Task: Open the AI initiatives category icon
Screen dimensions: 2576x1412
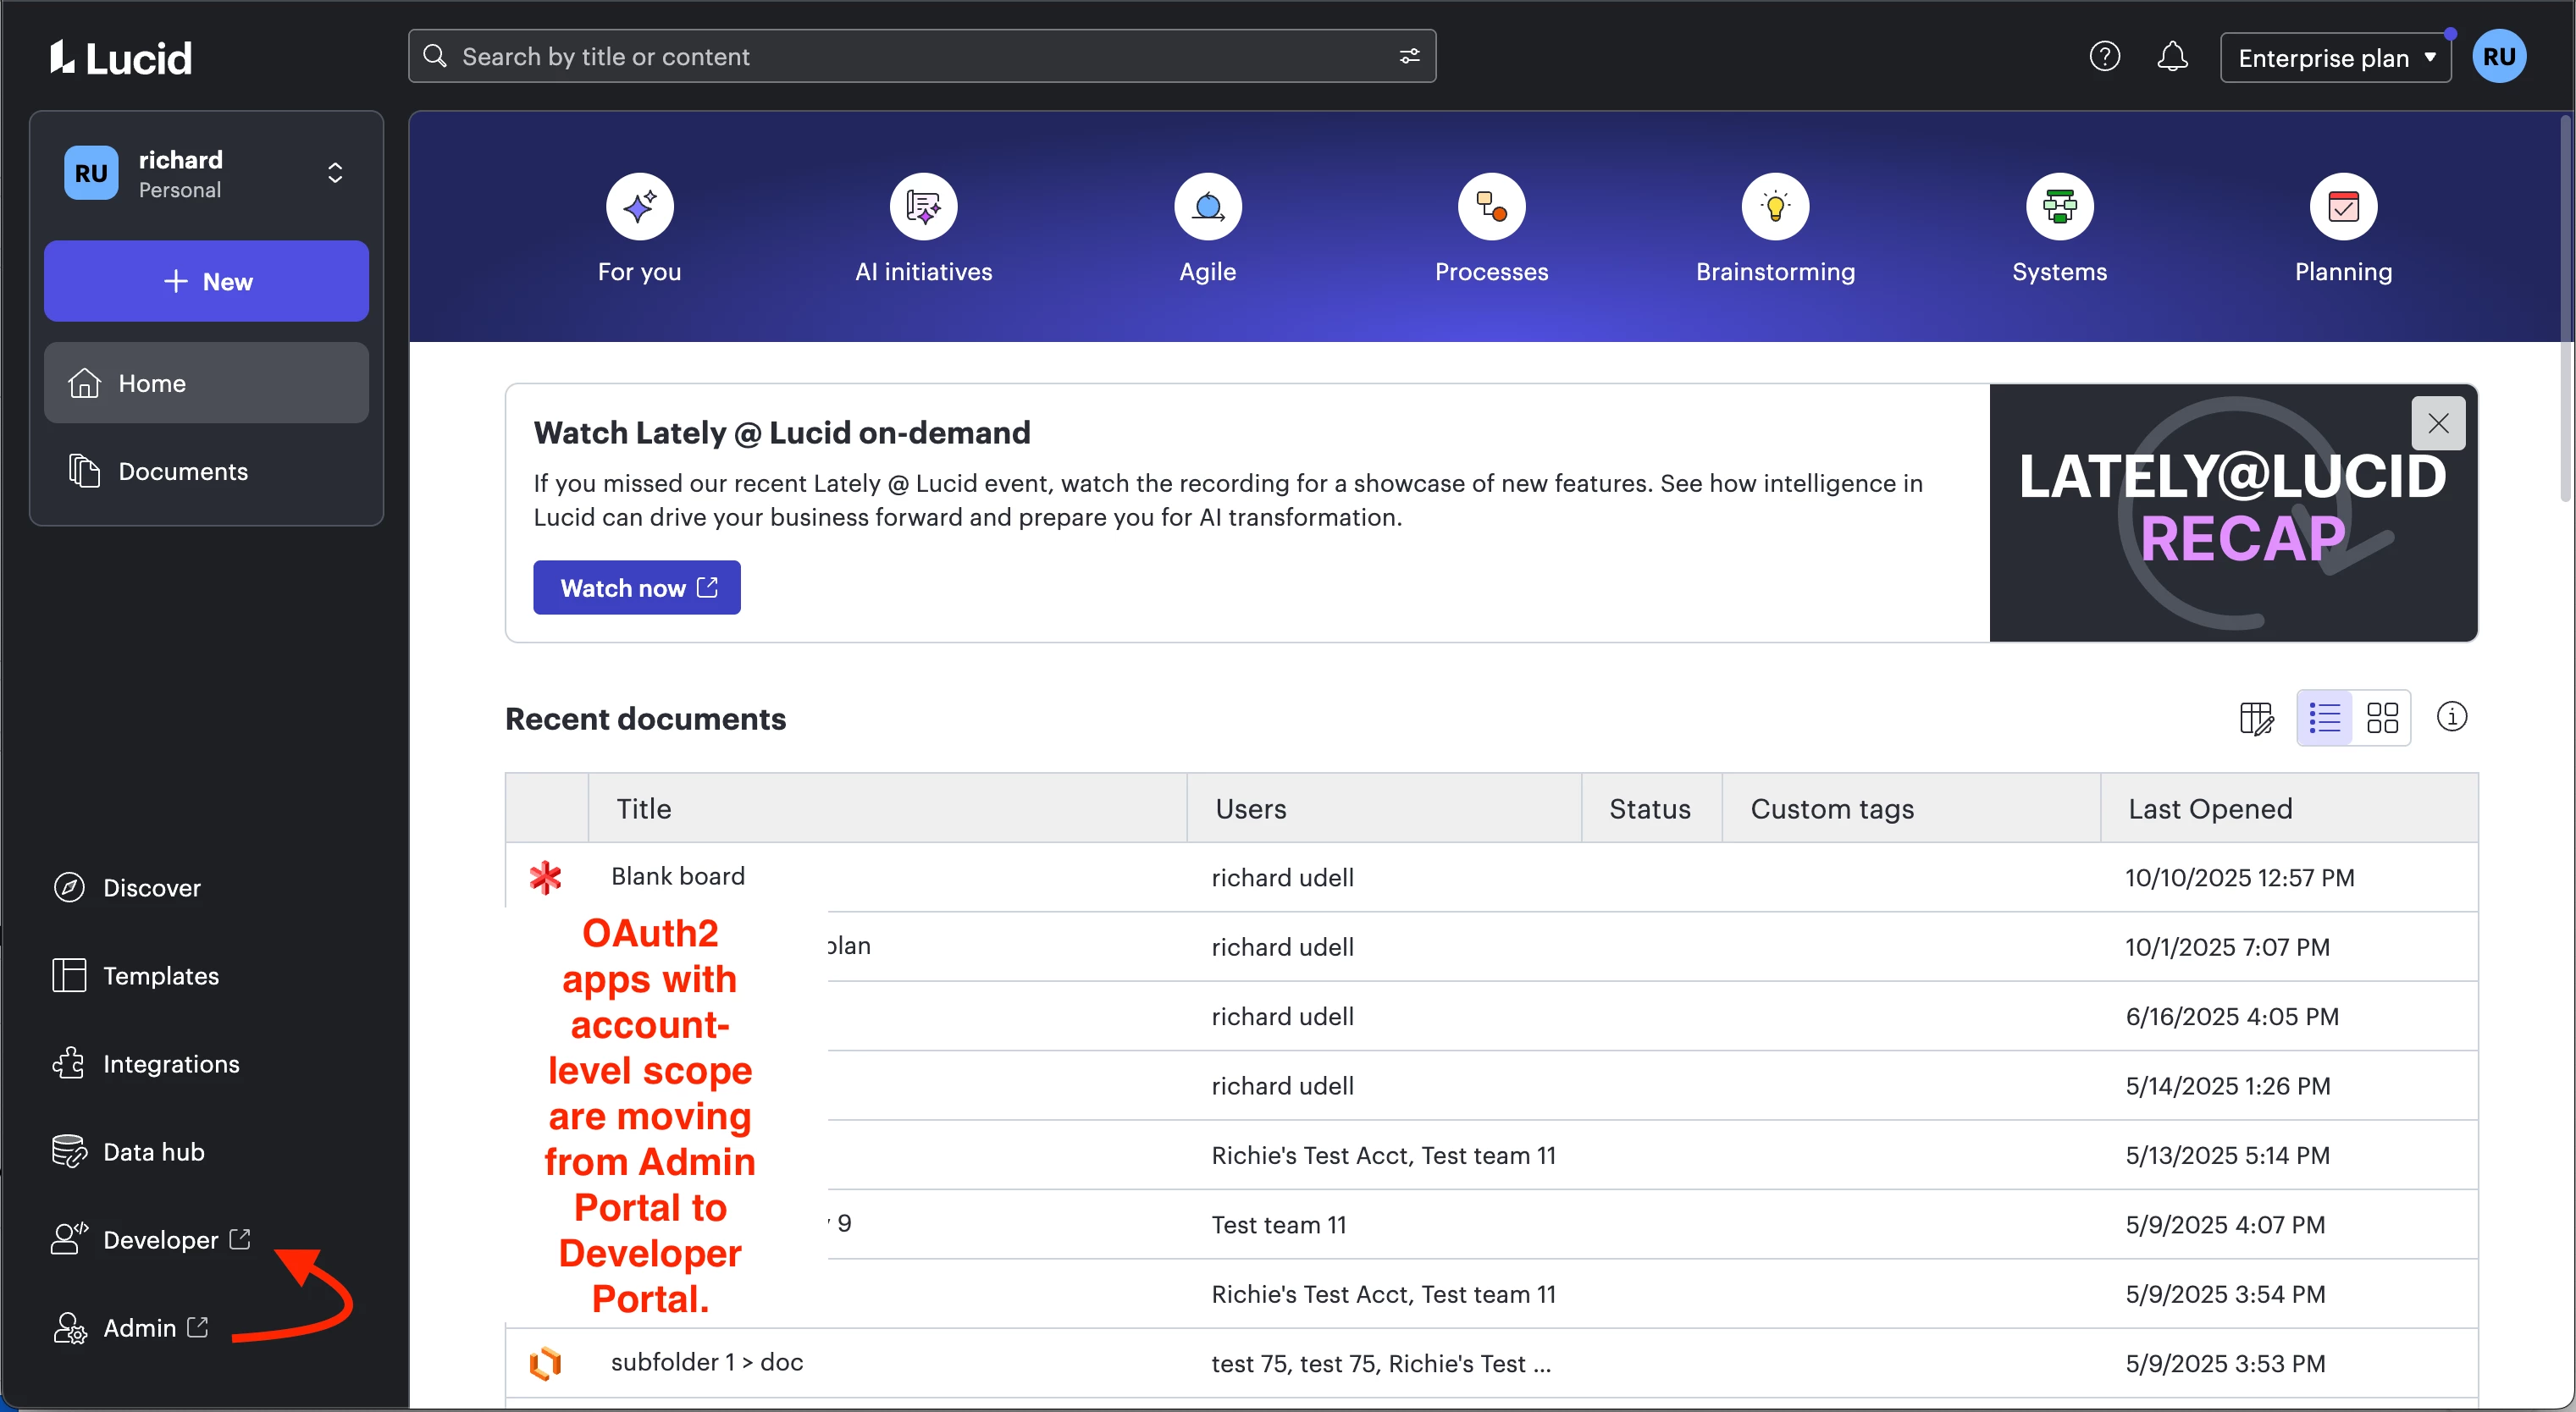Action: coord(923,207)
